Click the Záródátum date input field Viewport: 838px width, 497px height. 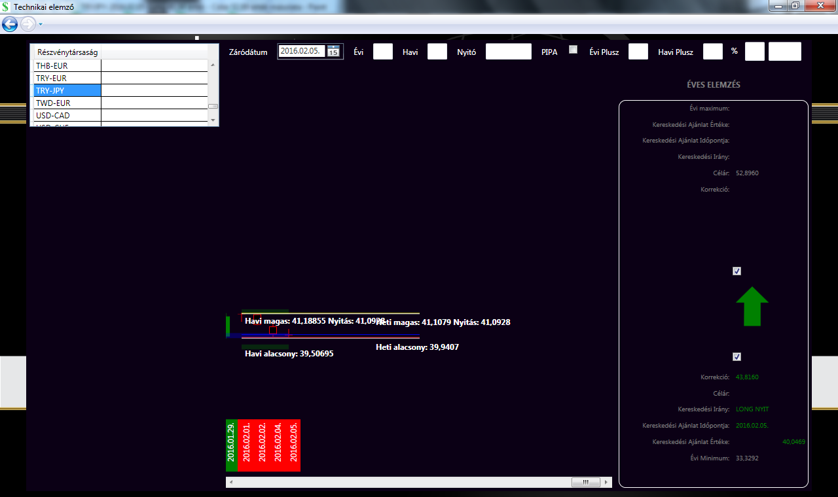[x=301, y=52]
